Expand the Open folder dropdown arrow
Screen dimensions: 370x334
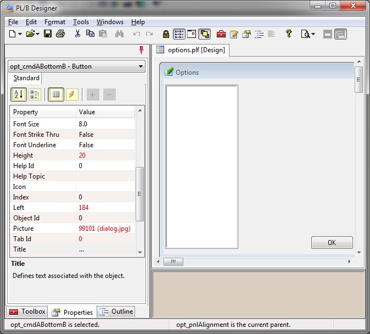37,34
